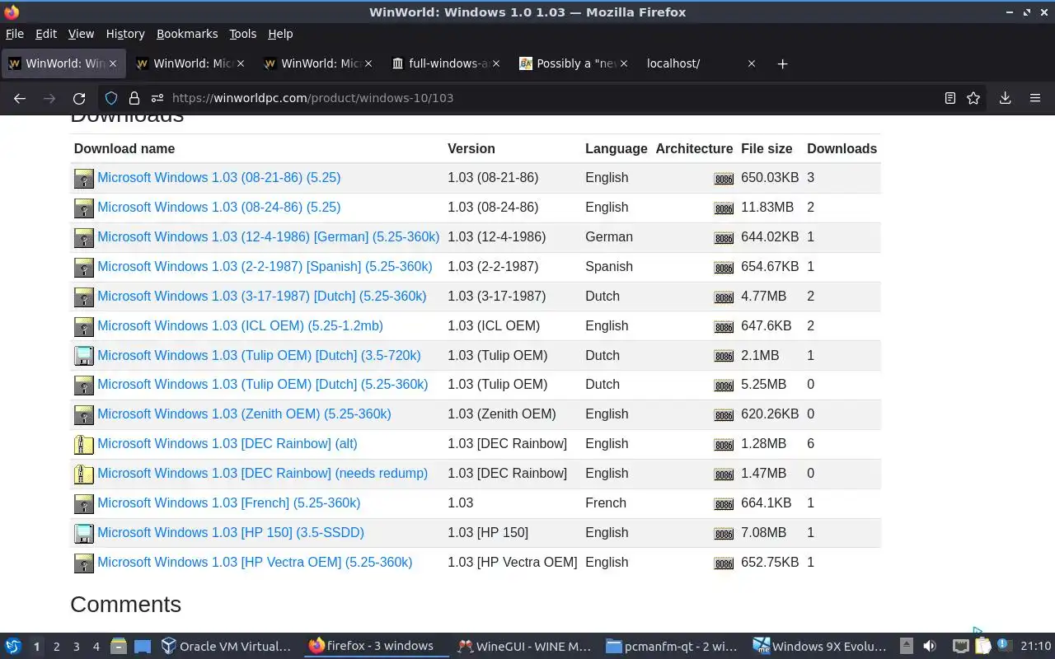Download Microsoft Windows 1.03 (08-24-86) (5.25)
This screenshot has width=1055, height=659.
219,208
